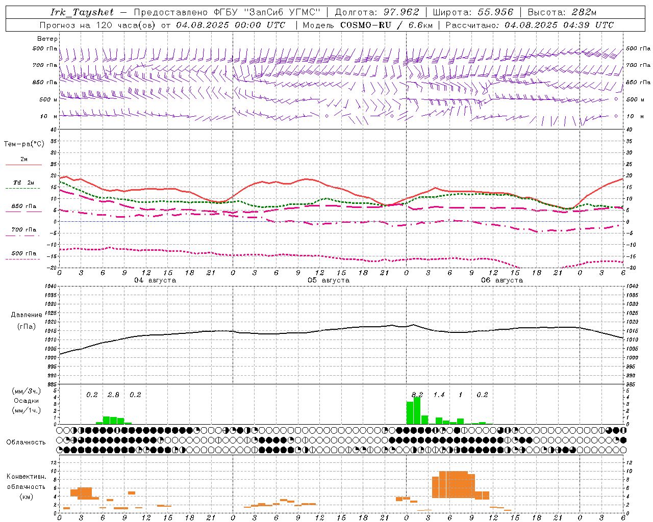The width and height of the screenshot is (653, 522).
Task: Click the (мм/3ч.) precipitation unit label
Action: tap(27, 391)
